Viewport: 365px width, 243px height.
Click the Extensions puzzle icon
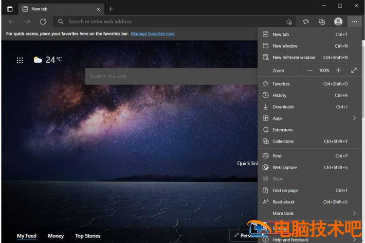tap(266, 130)
